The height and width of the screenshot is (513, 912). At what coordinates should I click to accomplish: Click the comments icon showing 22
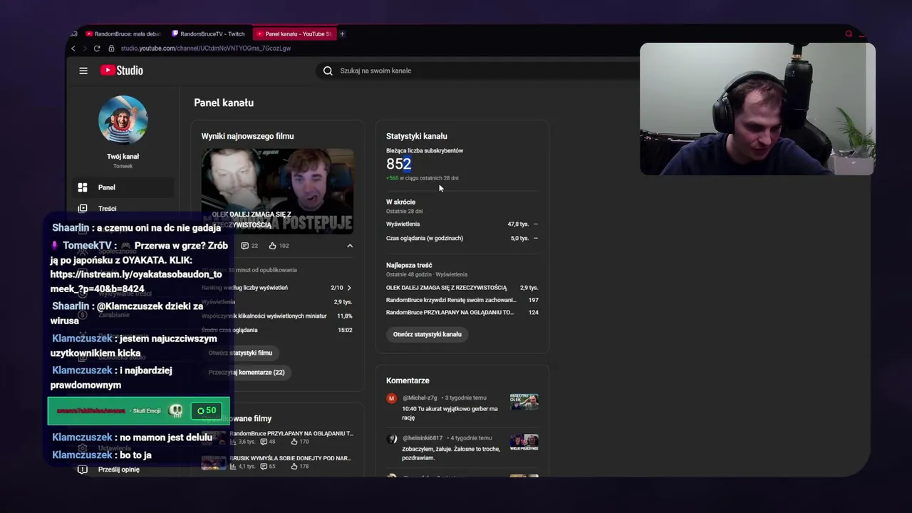[x=244, y=246]
